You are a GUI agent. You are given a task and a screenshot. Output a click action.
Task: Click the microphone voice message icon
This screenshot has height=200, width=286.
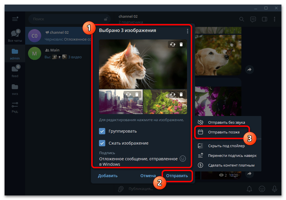click(x=274, y=189)
